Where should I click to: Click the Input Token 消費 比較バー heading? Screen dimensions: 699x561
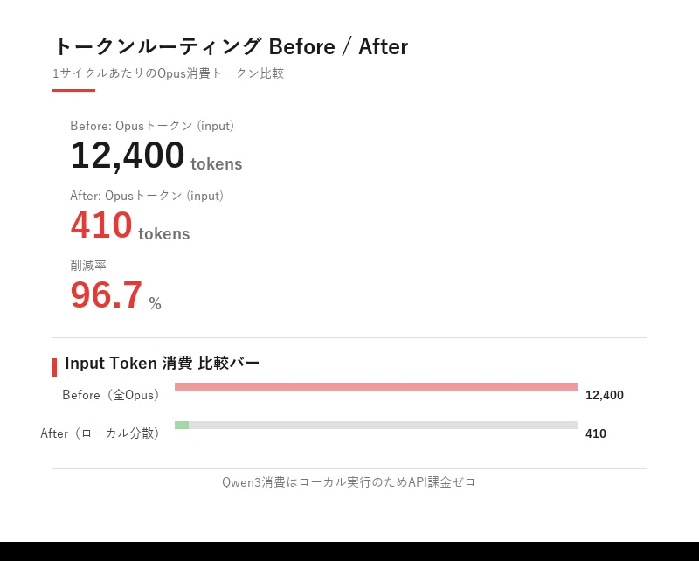[162, 363]
